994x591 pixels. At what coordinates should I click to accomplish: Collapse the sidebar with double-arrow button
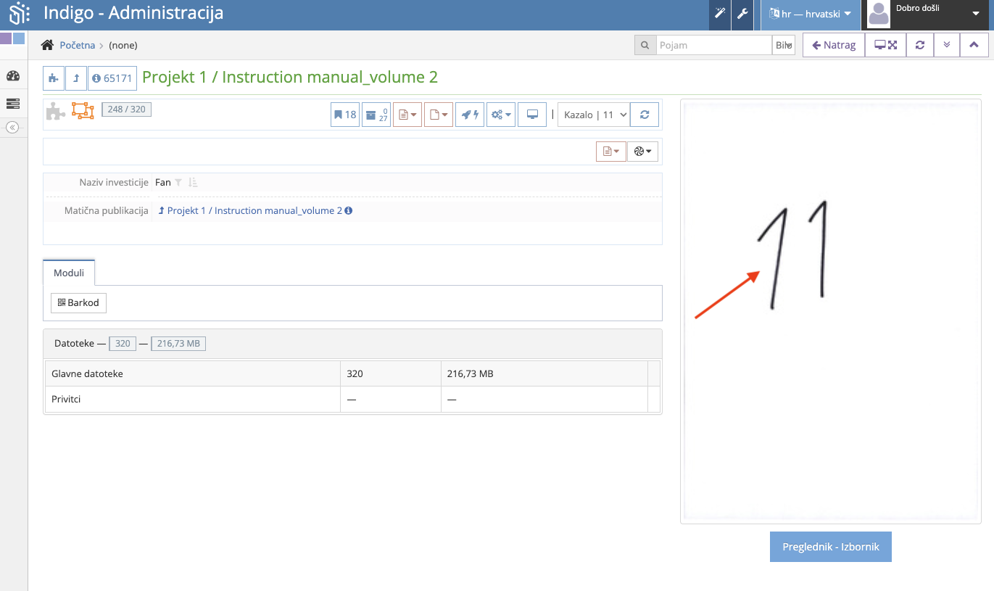(12, 127)
